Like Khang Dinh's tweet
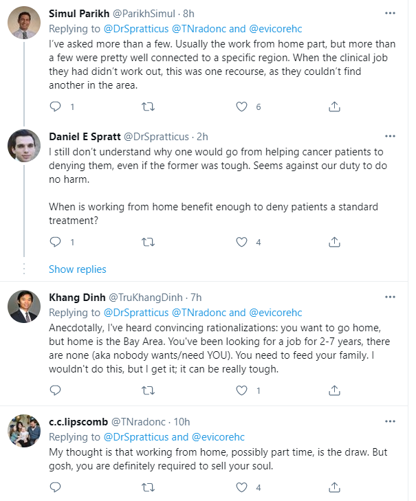Image resolution: width=416 pixels, height=501 pixels. [241, 390]
